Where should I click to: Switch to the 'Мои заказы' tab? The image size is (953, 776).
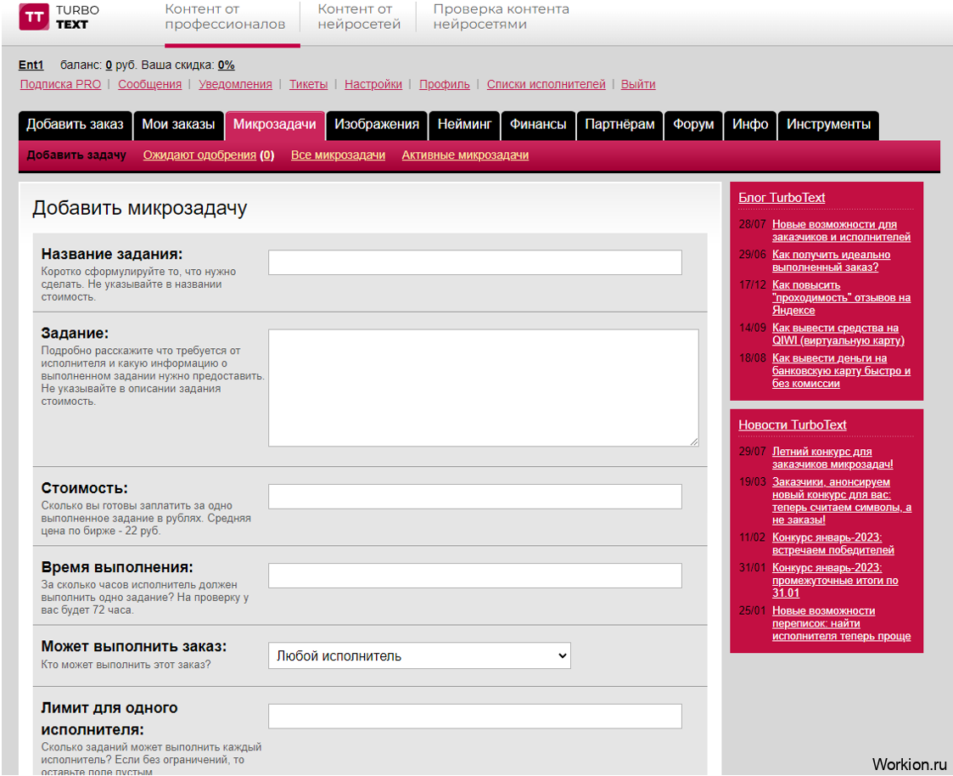(178, 125)
